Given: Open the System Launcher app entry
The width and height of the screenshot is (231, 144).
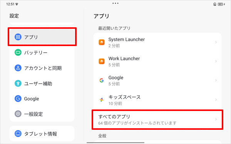Looking at the screenshot, I should [x=157, y=42].
